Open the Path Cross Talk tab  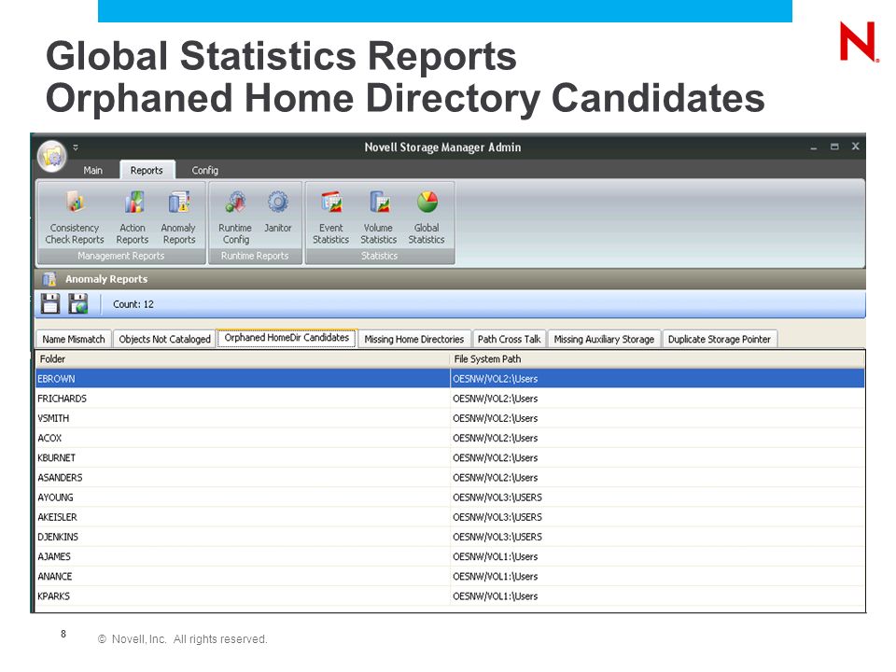tap(510, 339)
